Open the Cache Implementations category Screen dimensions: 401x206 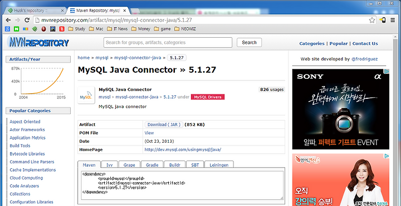(33, 170)
